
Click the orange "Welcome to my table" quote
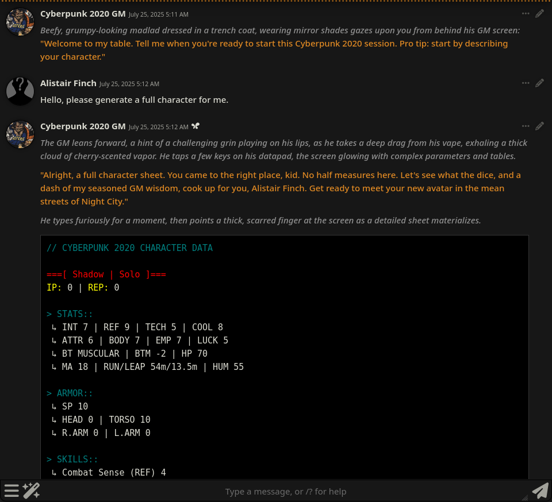pyautogui.click(x=274, y=50)
